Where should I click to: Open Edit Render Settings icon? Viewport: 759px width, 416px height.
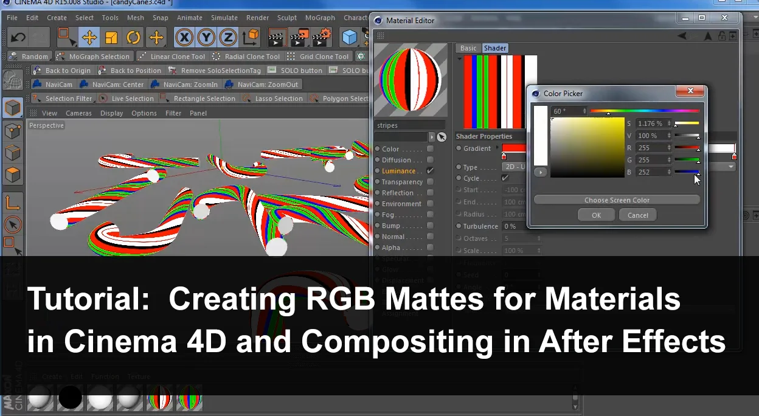pyautogui.click(x=321, y=38)
